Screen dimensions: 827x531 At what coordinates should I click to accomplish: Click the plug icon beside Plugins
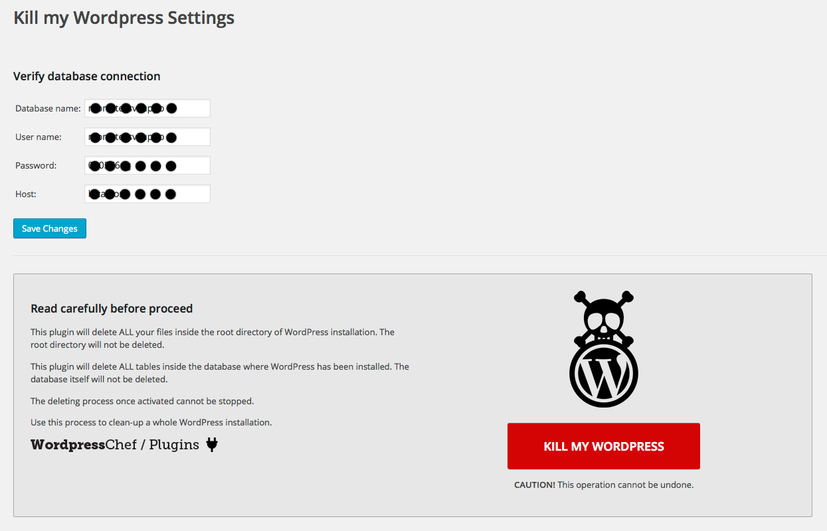tap(212, 445)
